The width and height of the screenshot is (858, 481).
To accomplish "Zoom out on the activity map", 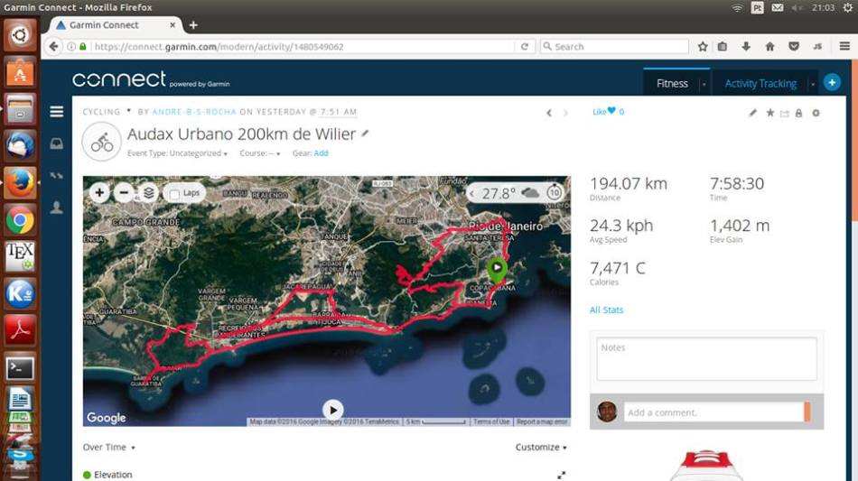I will tap(125, 192).
